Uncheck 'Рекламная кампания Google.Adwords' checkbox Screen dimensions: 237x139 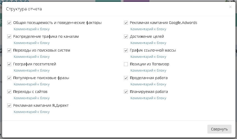[126, 23]
